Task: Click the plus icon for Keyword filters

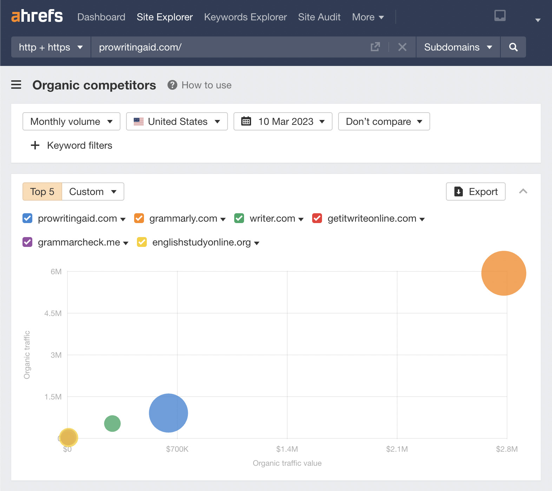Action: [x=35, y=145]
